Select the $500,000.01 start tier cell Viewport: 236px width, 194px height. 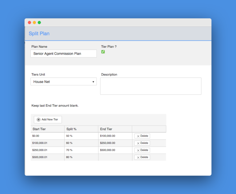[48, 157]
